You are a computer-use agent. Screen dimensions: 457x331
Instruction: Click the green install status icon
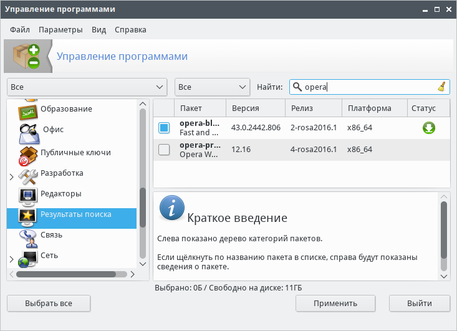click(x=428, y=128)
